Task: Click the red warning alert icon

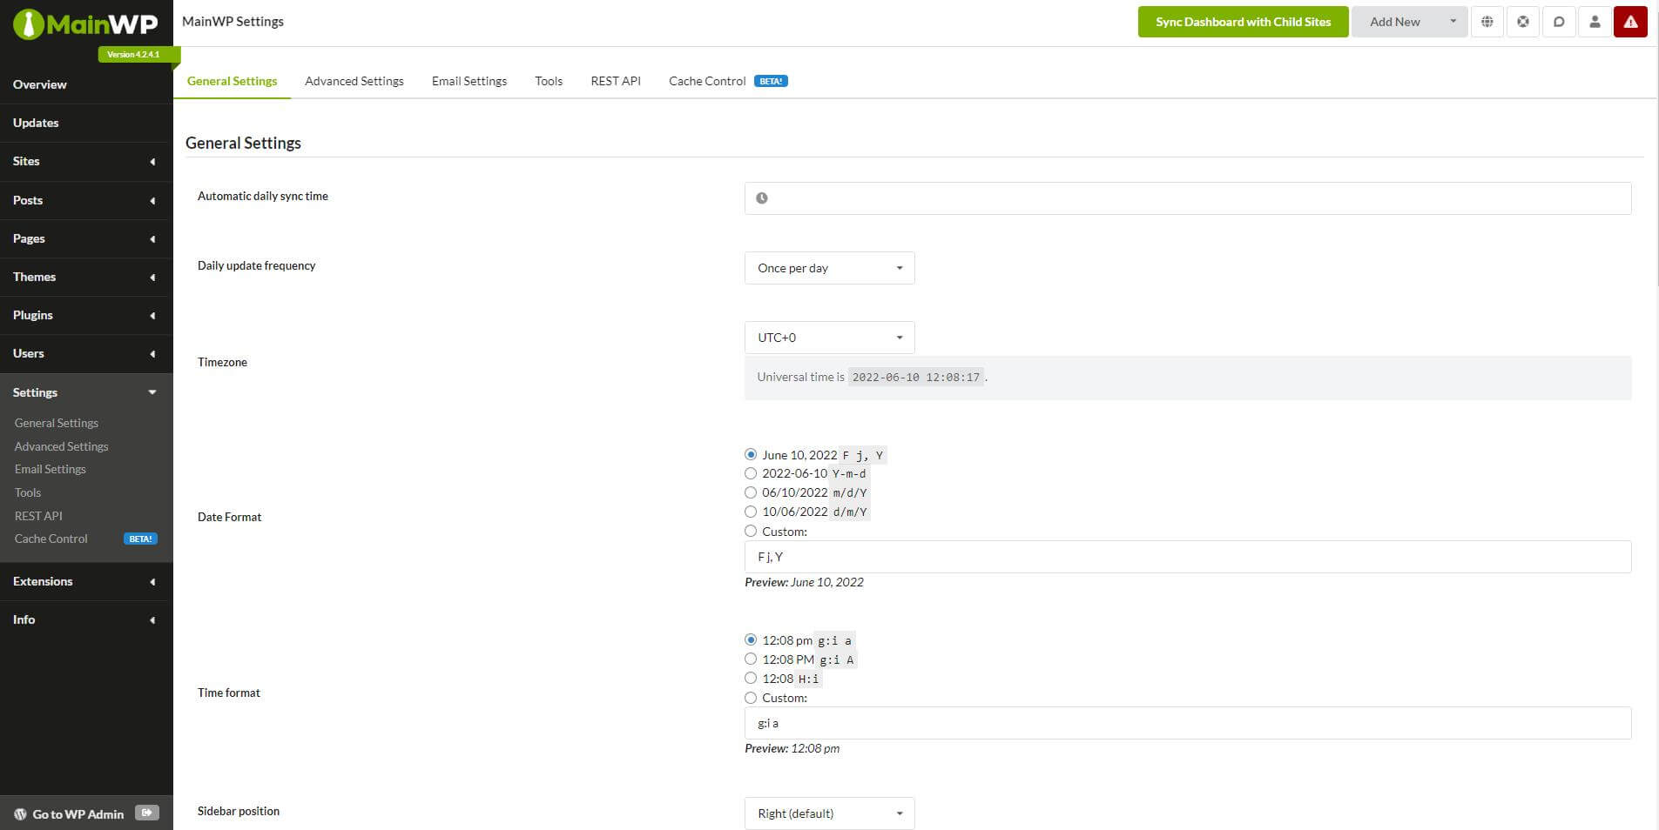Action: point(1630,22)
